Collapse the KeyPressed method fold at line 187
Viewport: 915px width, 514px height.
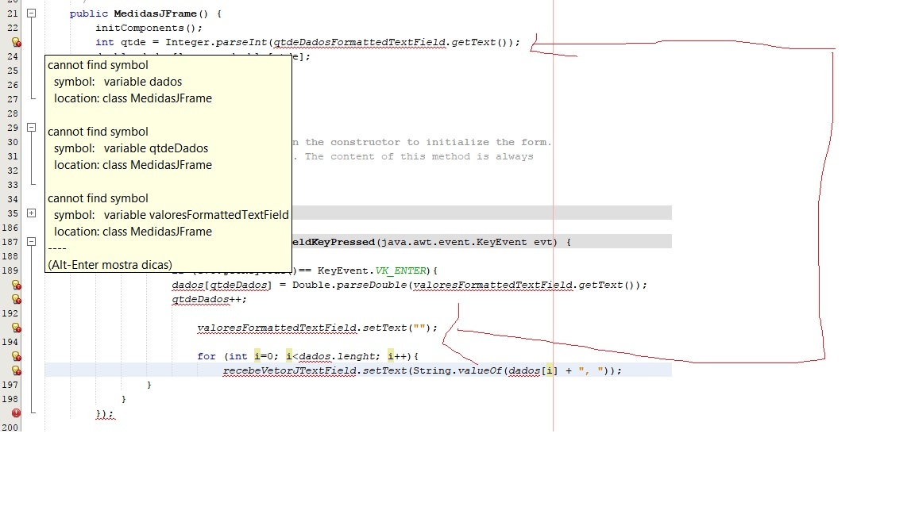(x=32, y=241)
